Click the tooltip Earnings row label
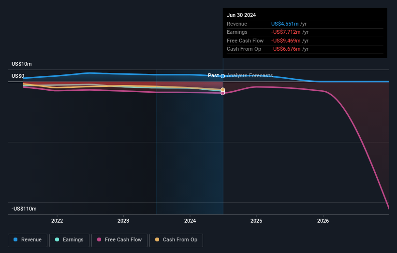 coord(237,32)
